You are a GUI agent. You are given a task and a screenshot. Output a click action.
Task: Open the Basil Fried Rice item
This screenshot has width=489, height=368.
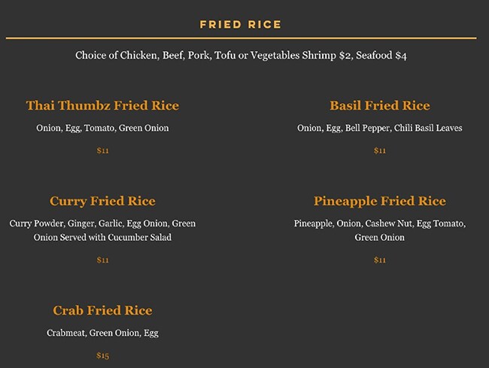point(380,105)
